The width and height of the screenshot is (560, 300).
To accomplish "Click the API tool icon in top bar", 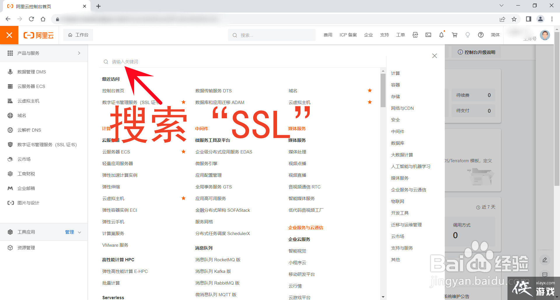I will click(x=415, y=35).
